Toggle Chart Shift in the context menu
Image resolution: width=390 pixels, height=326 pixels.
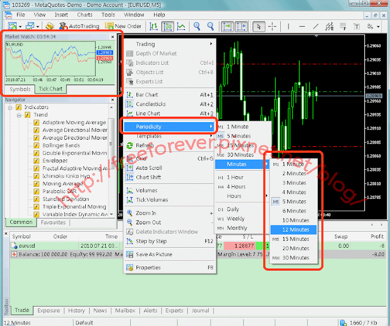point(170,177)
